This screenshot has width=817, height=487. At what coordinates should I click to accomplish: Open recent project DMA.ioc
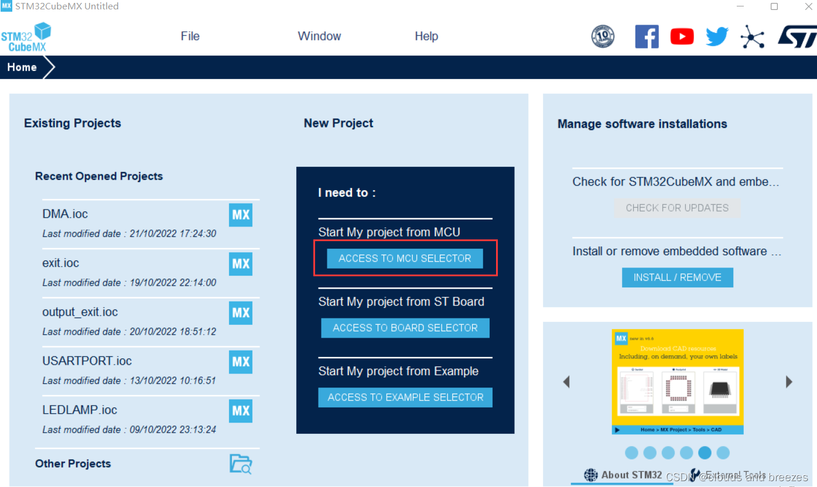coord(65,214)
